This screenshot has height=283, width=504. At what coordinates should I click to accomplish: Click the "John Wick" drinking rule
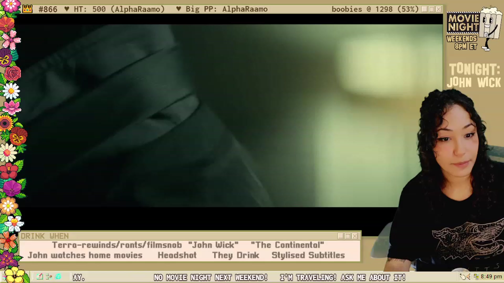click(213, 245)
